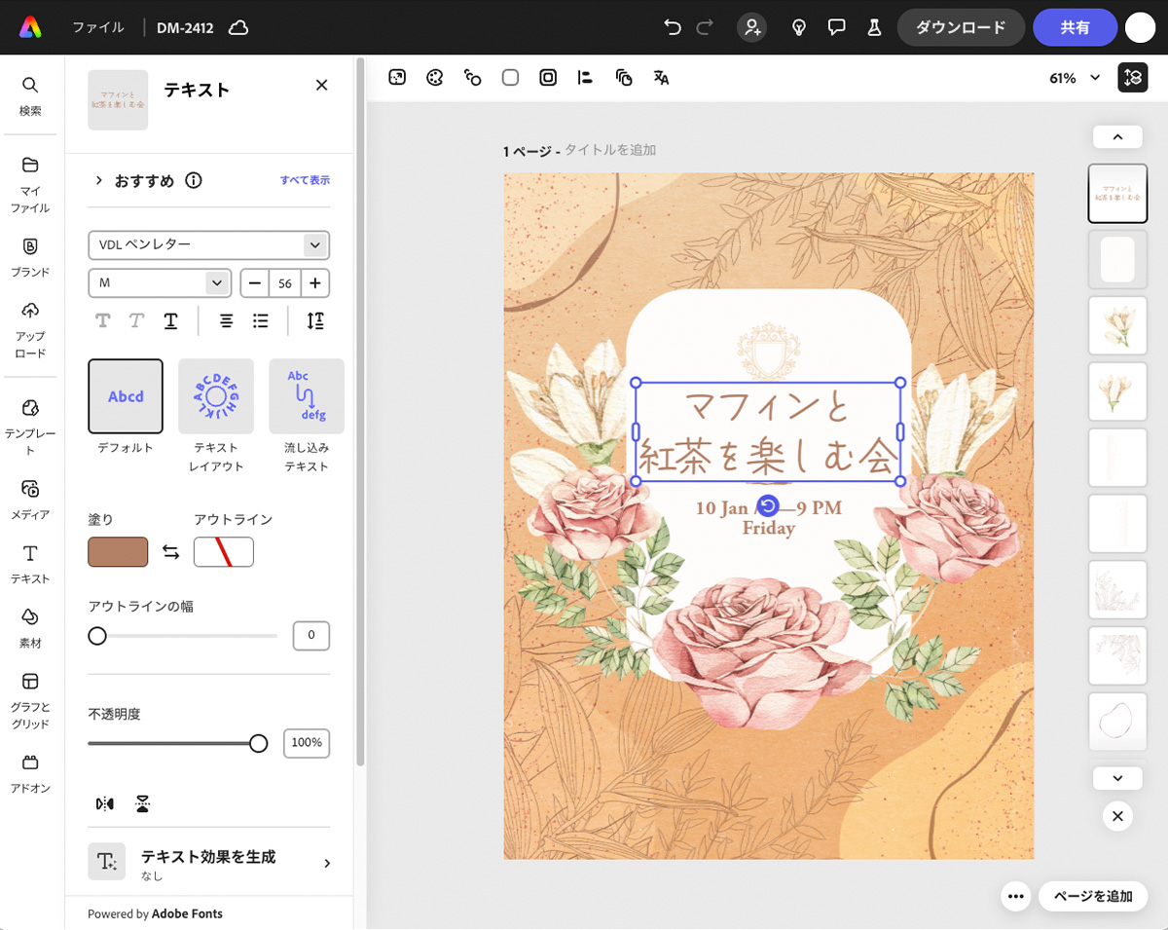Open the color theme palette icon
1168x930 pixels.
coord(435,78)
